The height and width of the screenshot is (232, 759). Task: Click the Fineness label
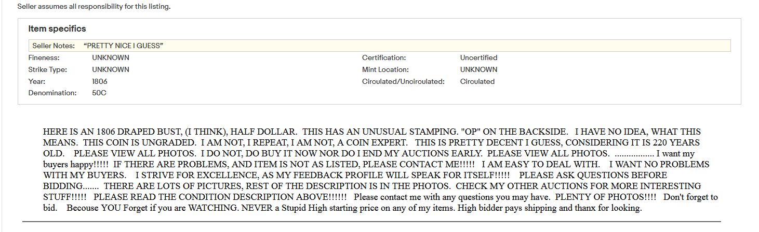[44, 58]
